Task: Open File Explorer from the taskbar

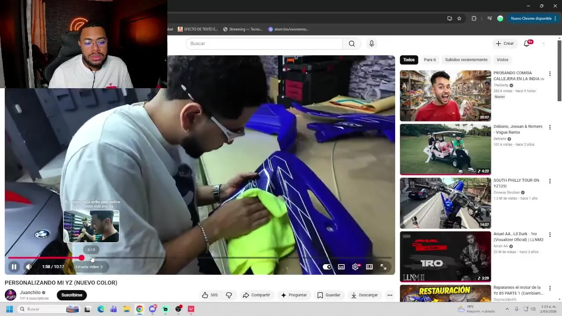Action: (126, 309)
